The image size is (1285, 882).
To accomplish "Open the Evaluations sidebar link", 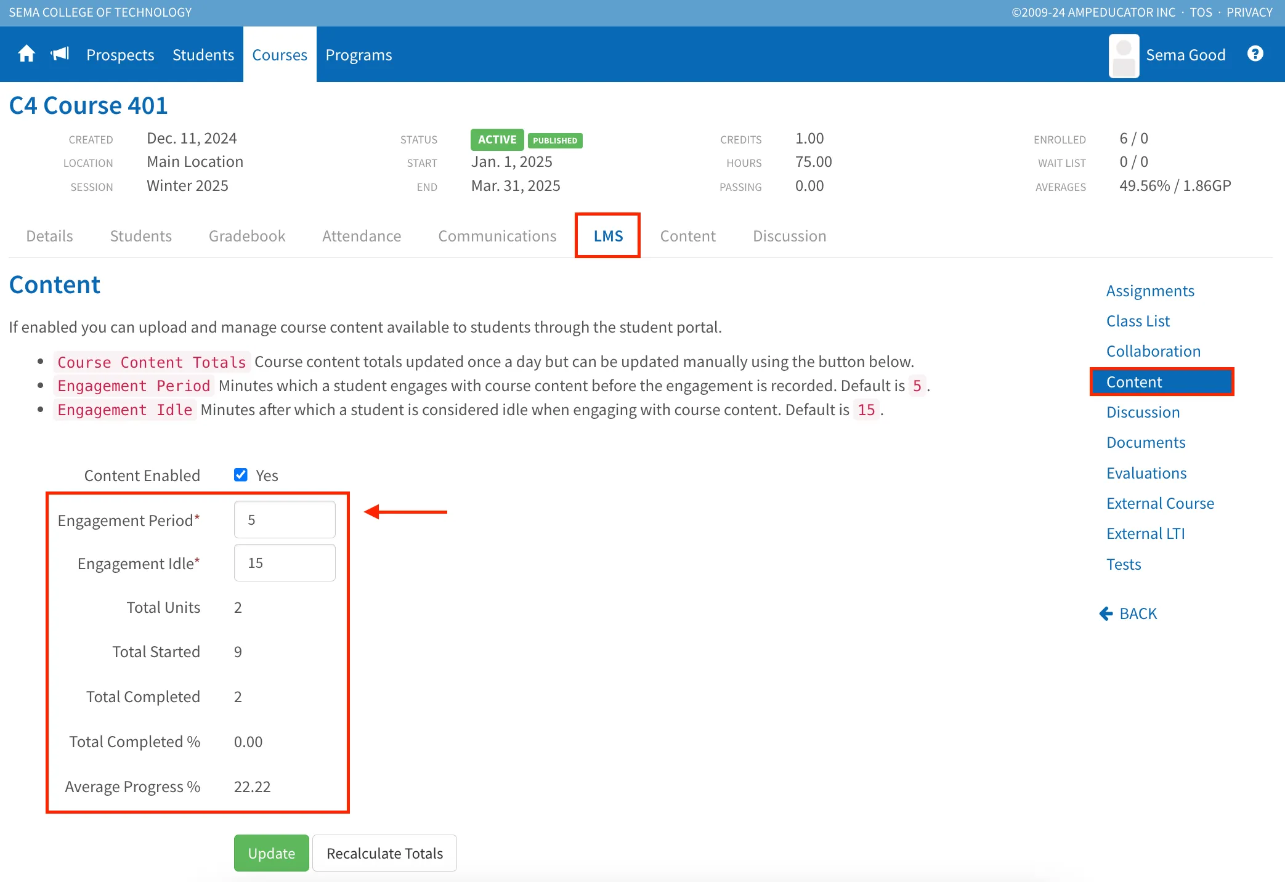I will 1146,473.
